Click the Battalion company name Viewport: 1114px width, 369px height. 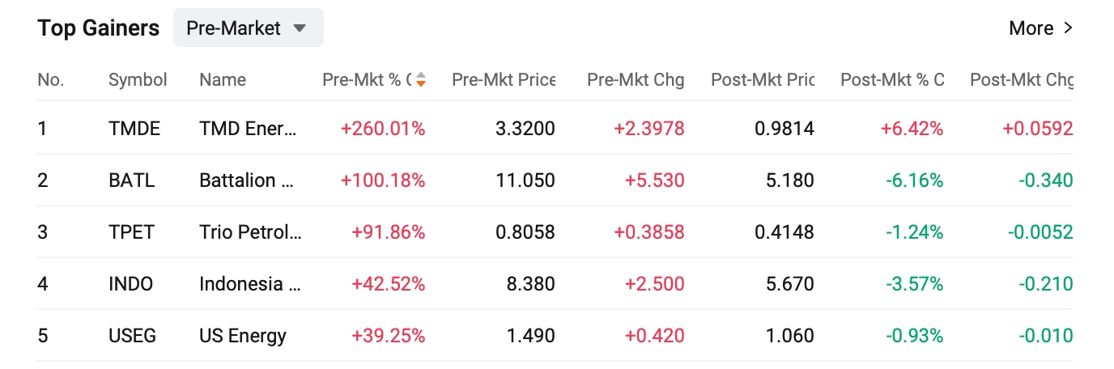[246, 180]
